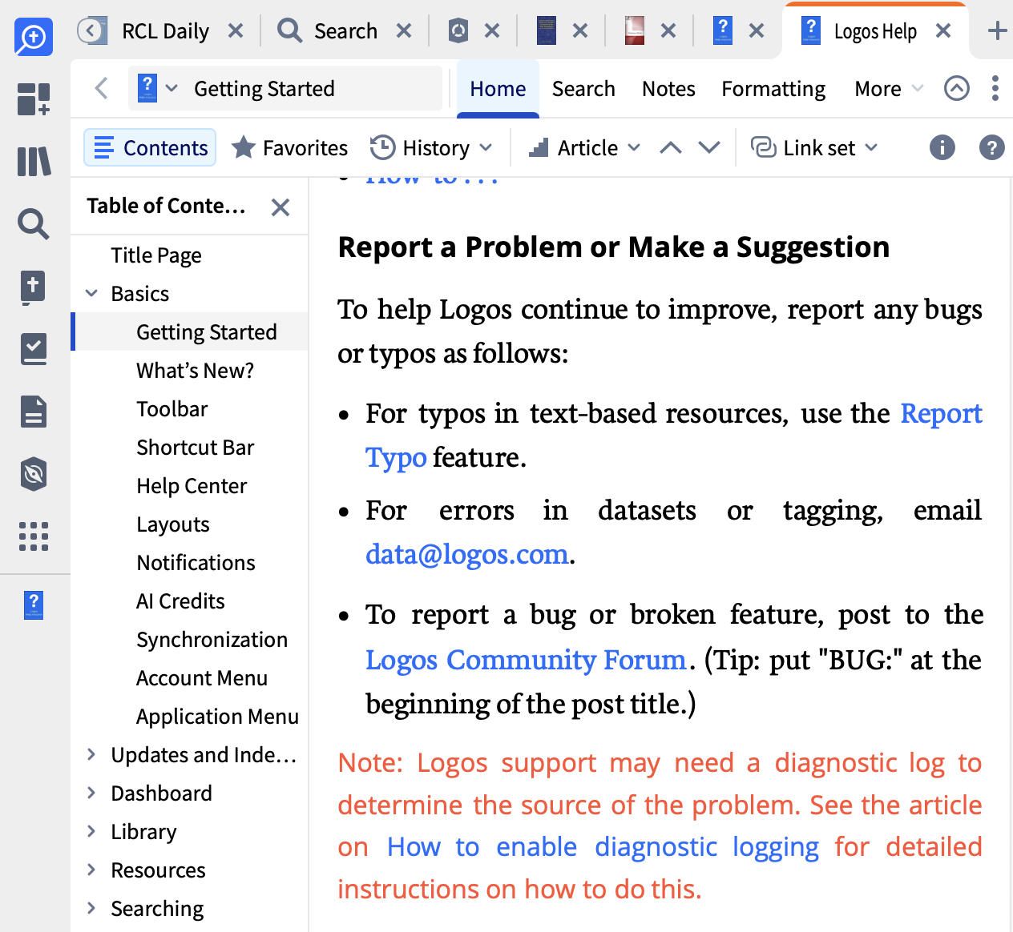
Task: Open the Library books icon in the sidebar
Action: tap(34, 162)
